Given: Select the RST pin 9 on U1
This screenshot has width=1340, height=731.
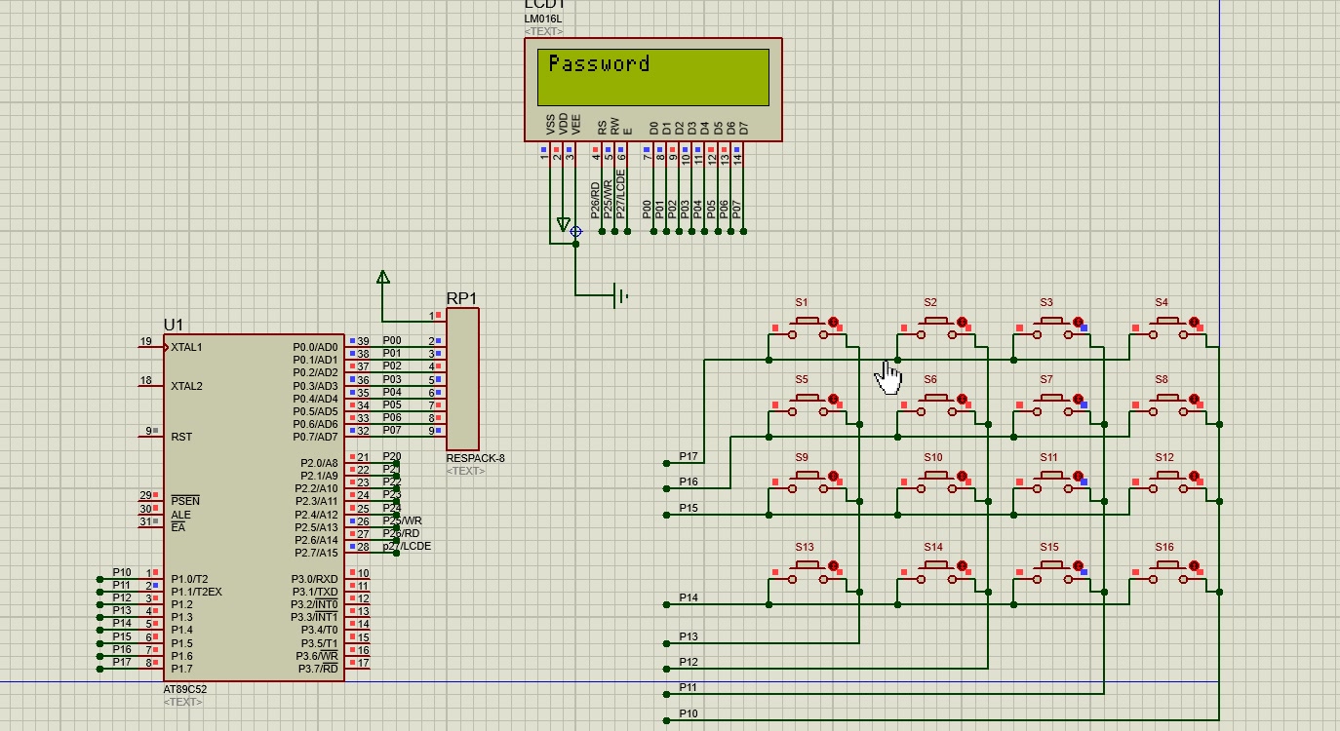Looking at the screenshot, I should coord(152,436).
